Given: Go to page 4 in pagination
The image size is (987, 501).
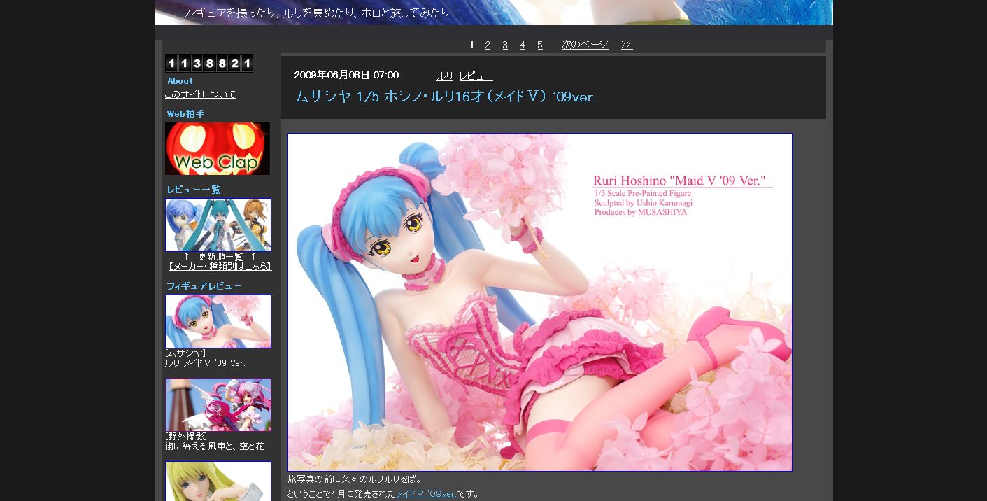Looking at the screenshot, I should click(x=523, y=45).
